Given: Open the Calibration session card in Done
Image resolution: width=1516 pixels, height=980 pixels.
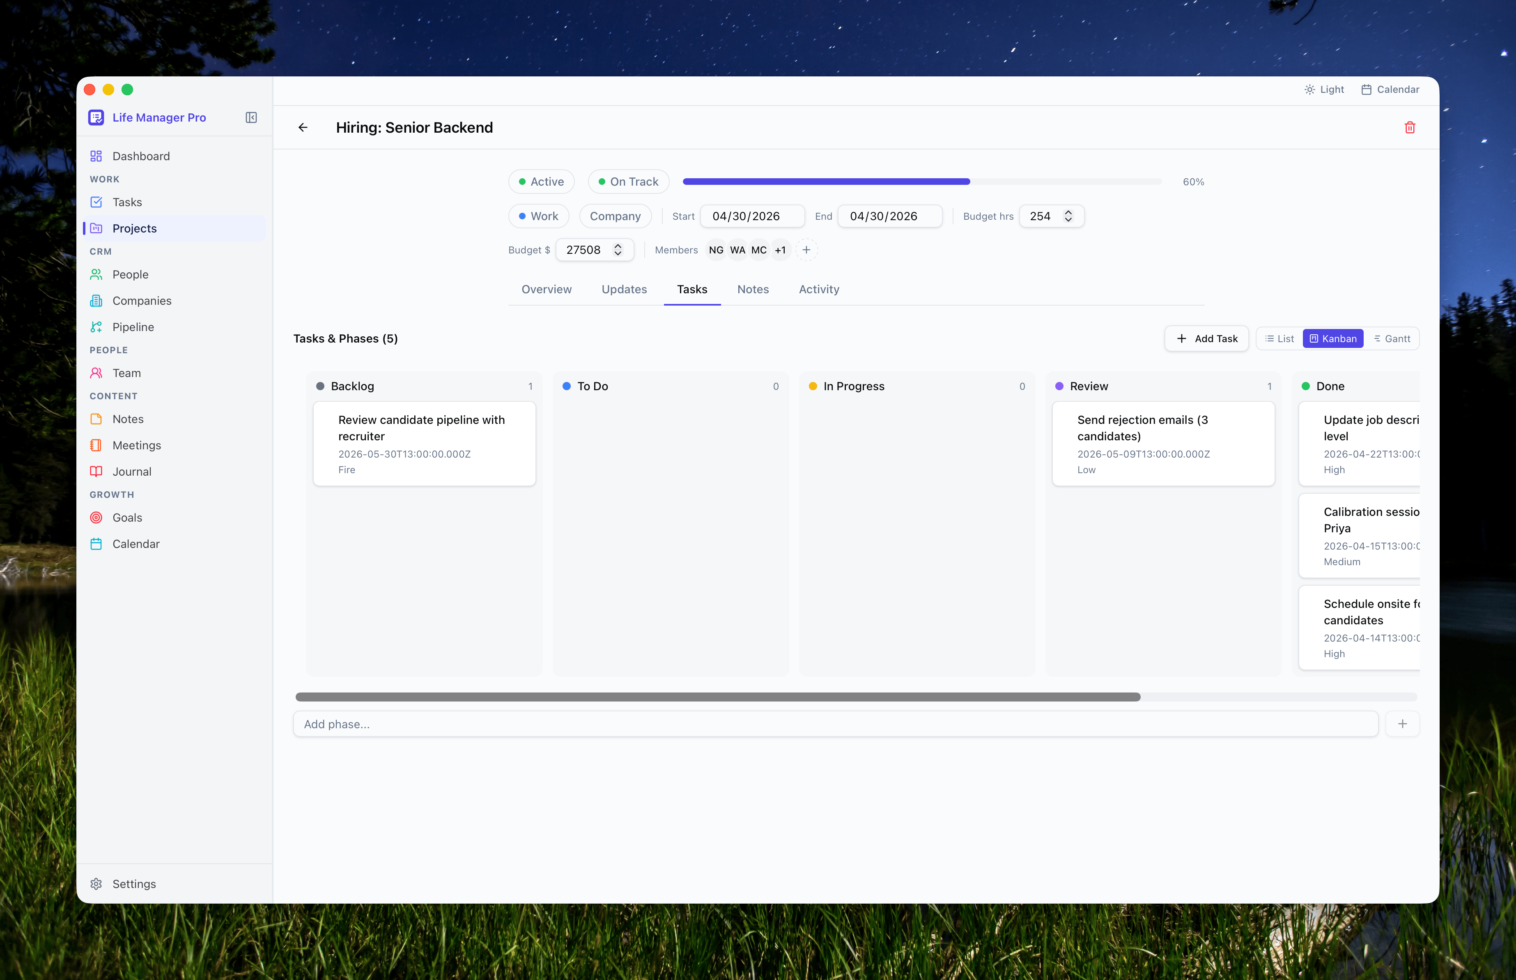Looking at the screenshot, I should [x=1359, y=536].
